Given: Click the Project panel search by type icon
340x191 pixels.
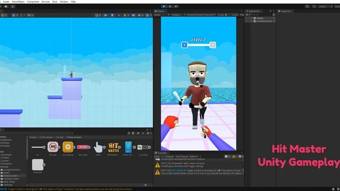Looking at the screenshot, I should click(133, 133).
